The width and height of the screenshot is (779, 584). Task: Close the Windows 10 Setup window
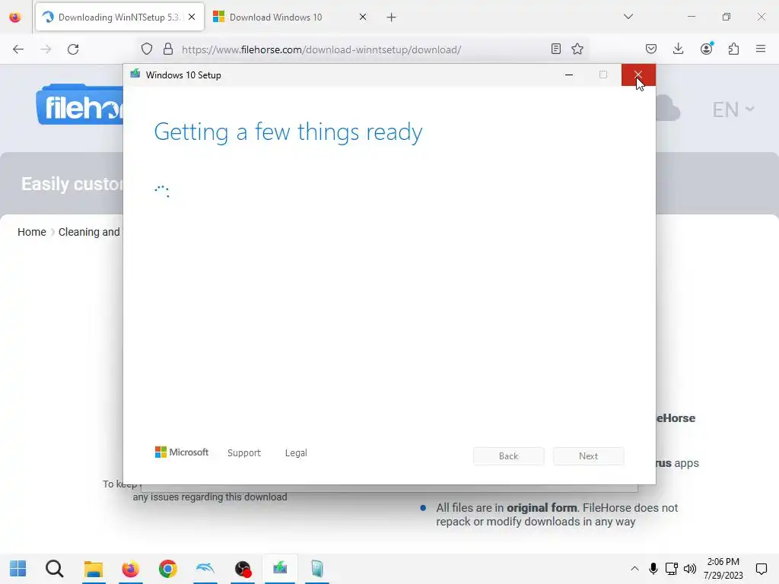coord(638,75)
